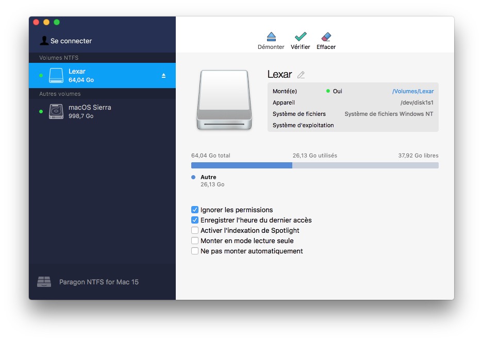Maximize the window with green button

57,22
